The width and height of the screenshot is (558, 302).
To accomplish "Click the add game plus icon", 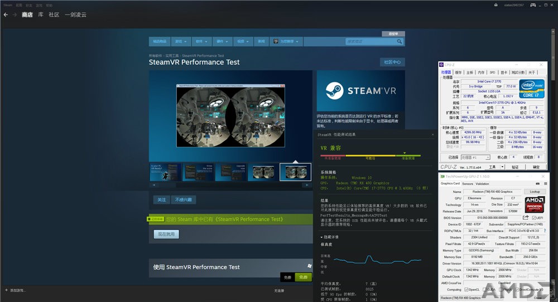I will point(6,290).
